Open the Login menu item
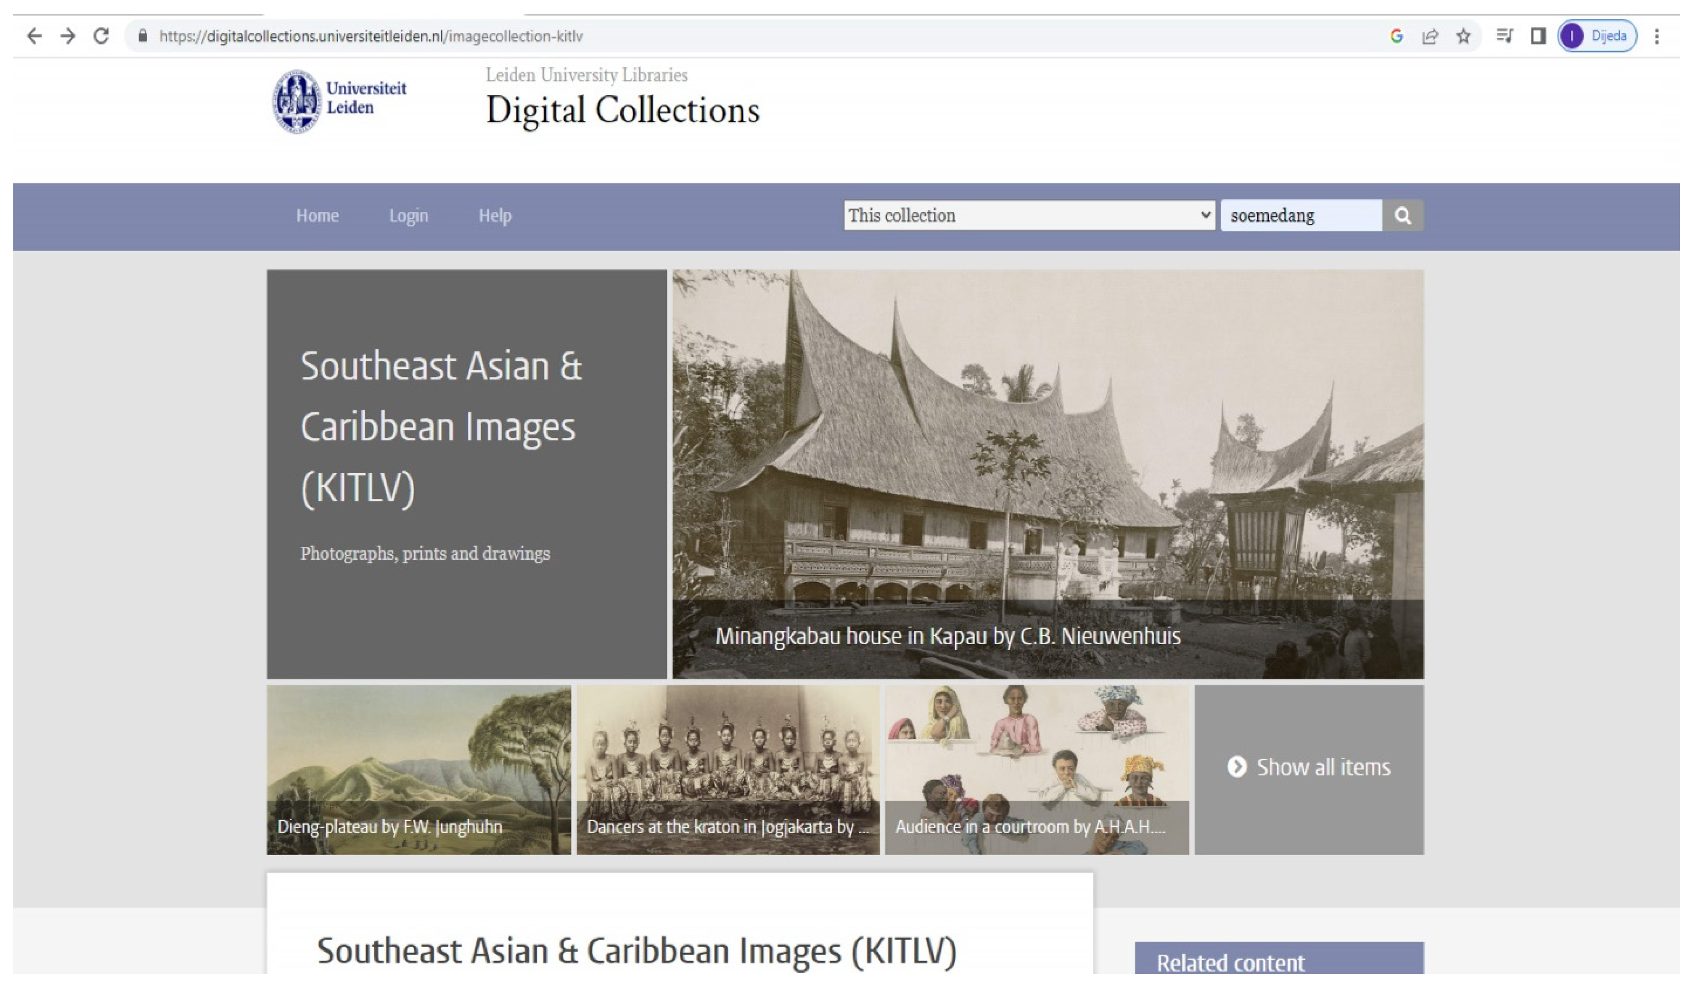The width and height of the screenshot is (1692, 989). click(408, 215)
